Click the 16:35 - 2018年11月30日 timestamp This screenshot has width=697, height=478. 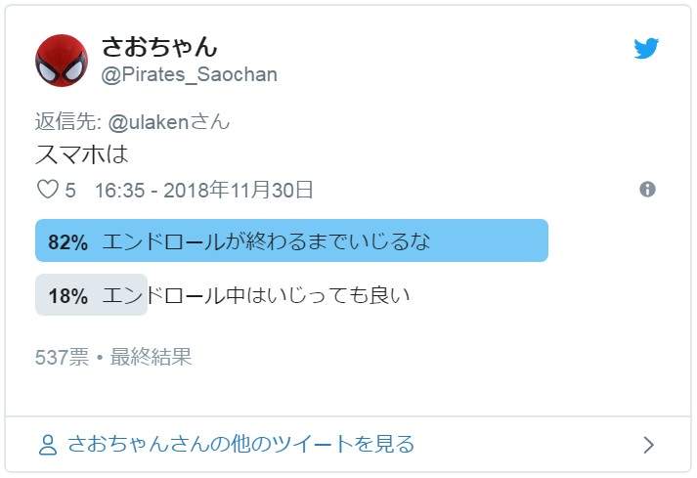[203, 190]
